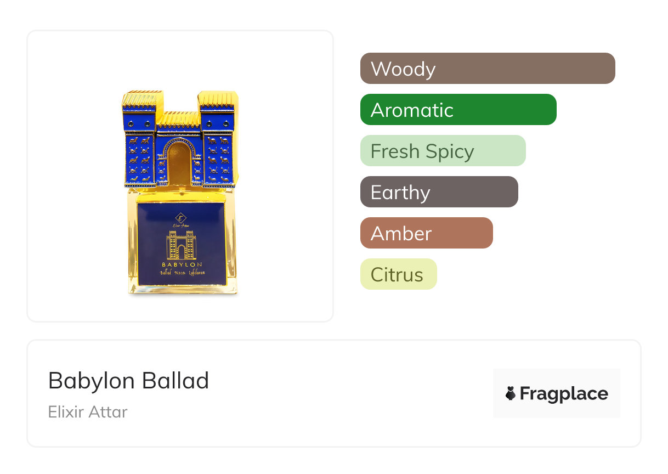This screenshot has width=668, height=474.
Task: Click the cursive text under BABYLON on label
Action: click(181, 273)
